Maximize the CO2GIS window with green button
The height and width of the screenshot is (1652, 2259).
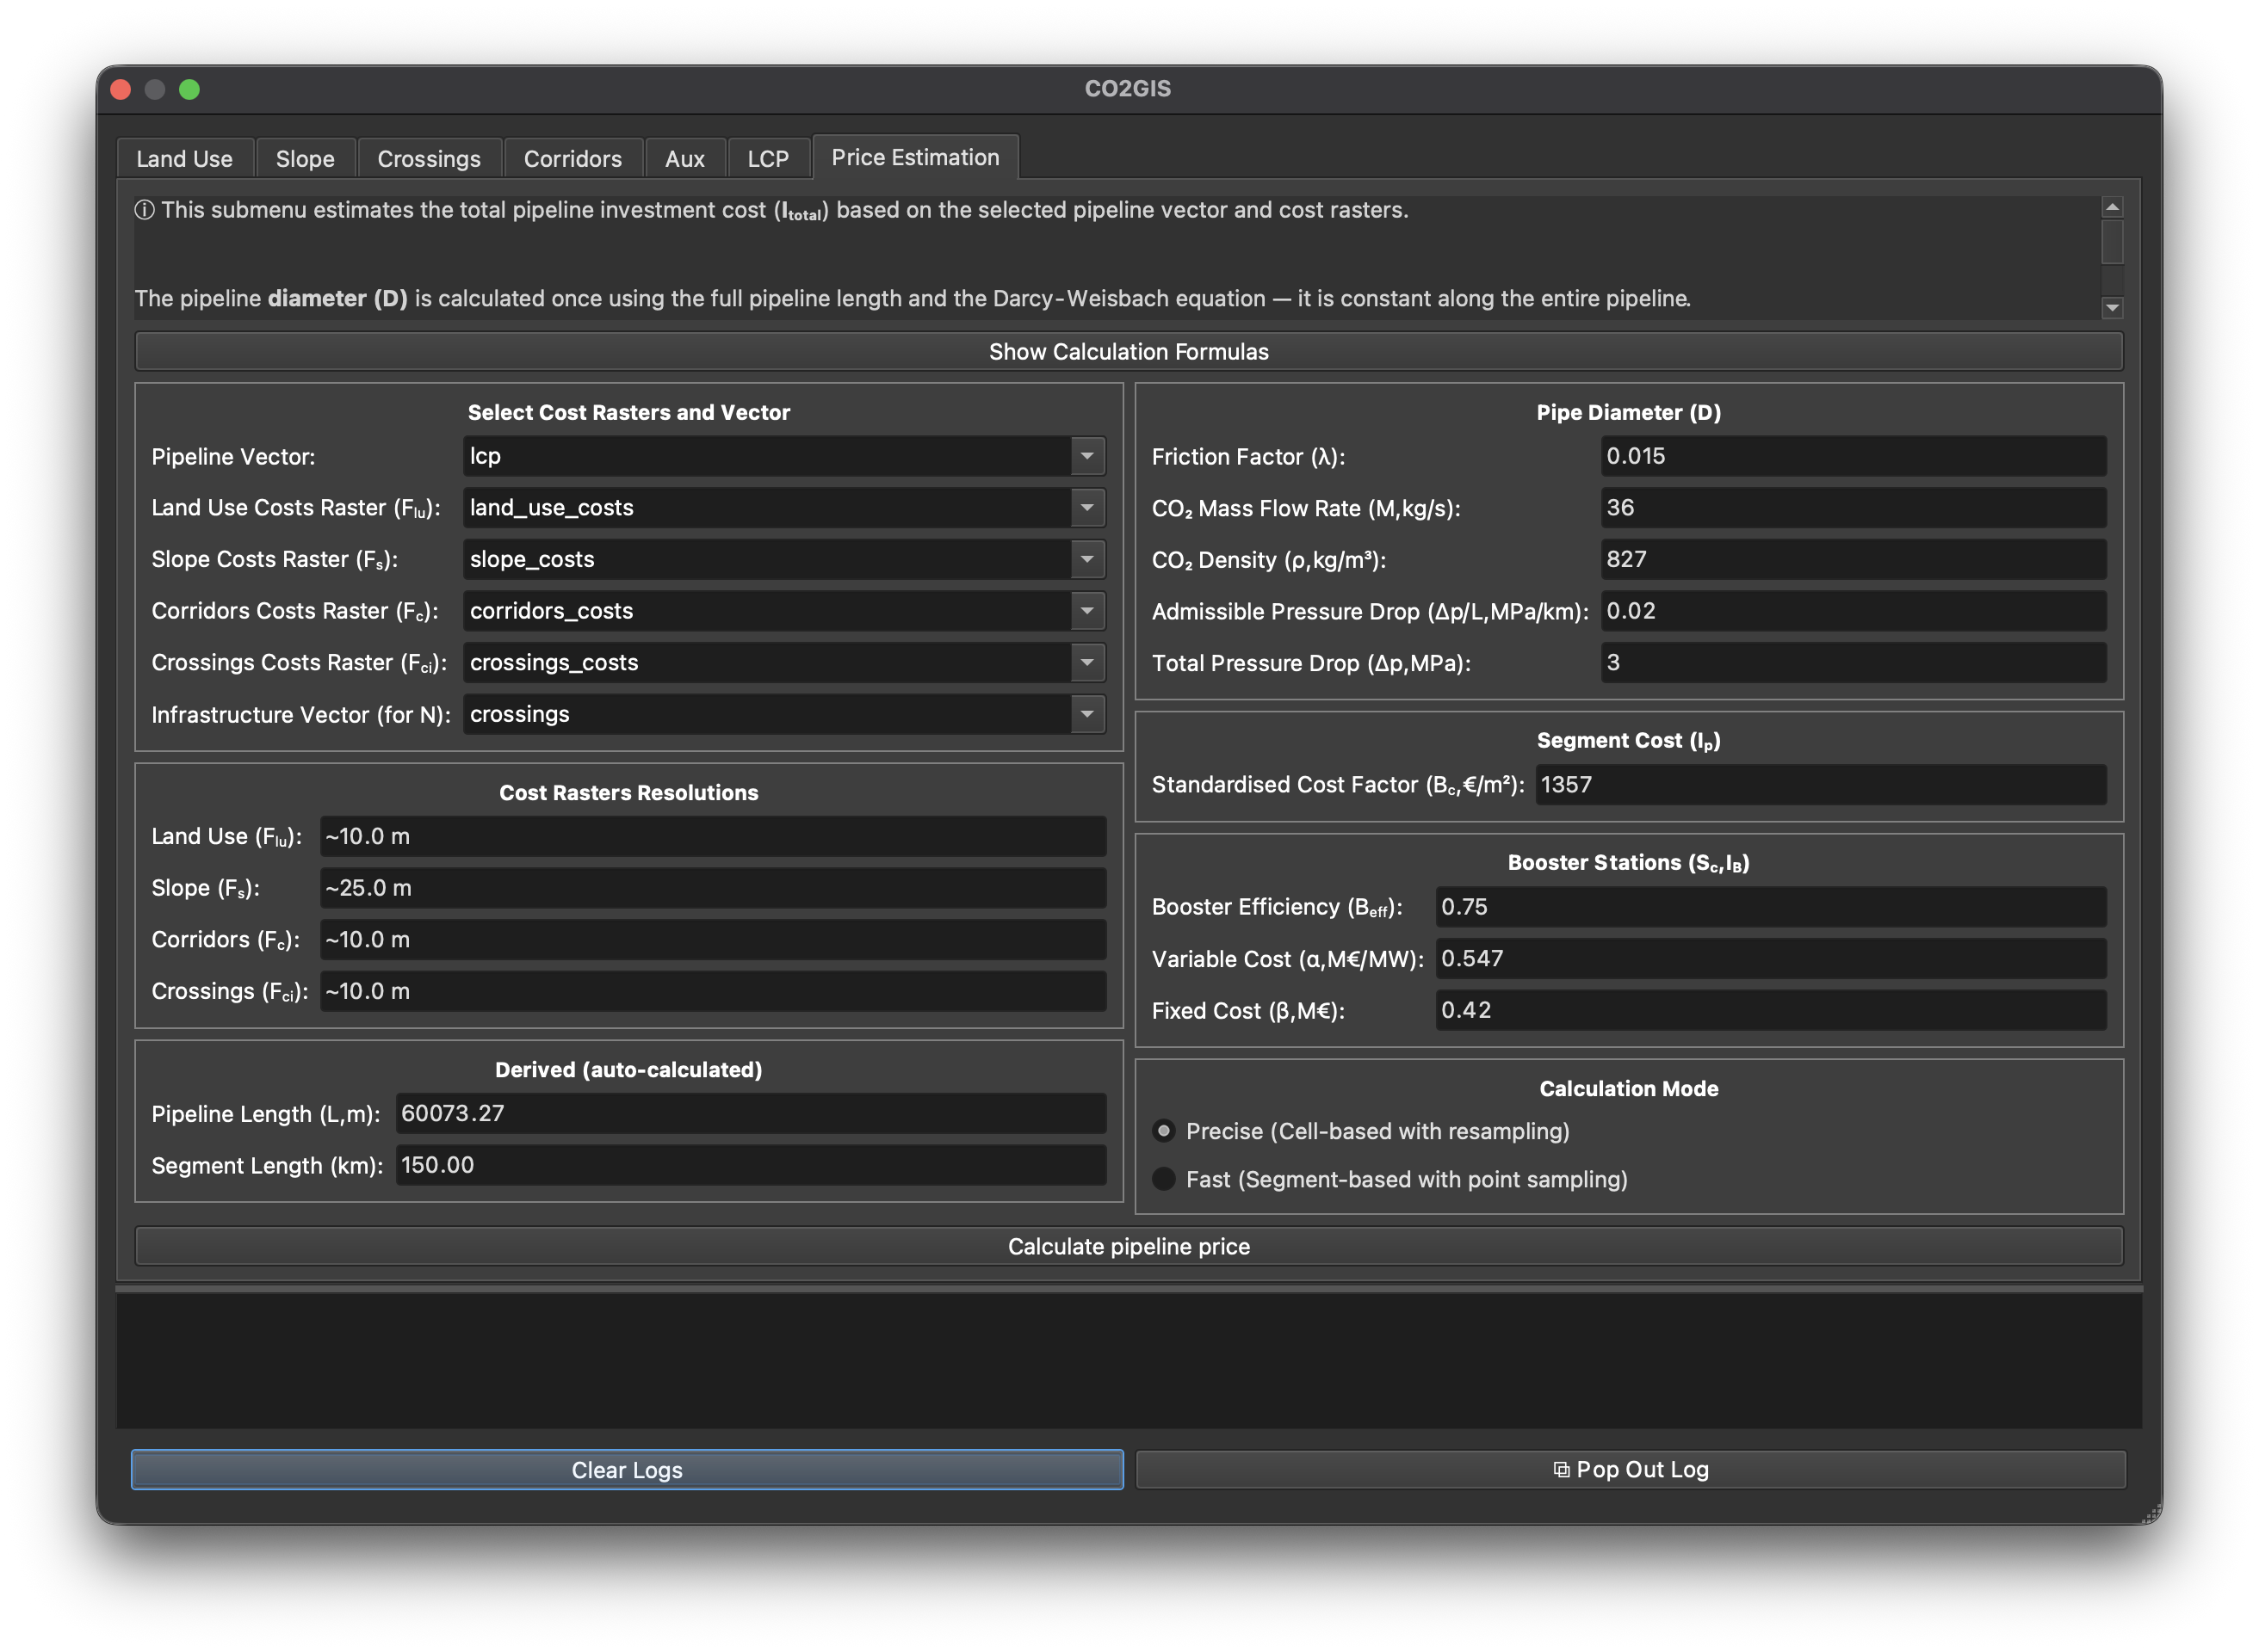[x=189, y=89]
